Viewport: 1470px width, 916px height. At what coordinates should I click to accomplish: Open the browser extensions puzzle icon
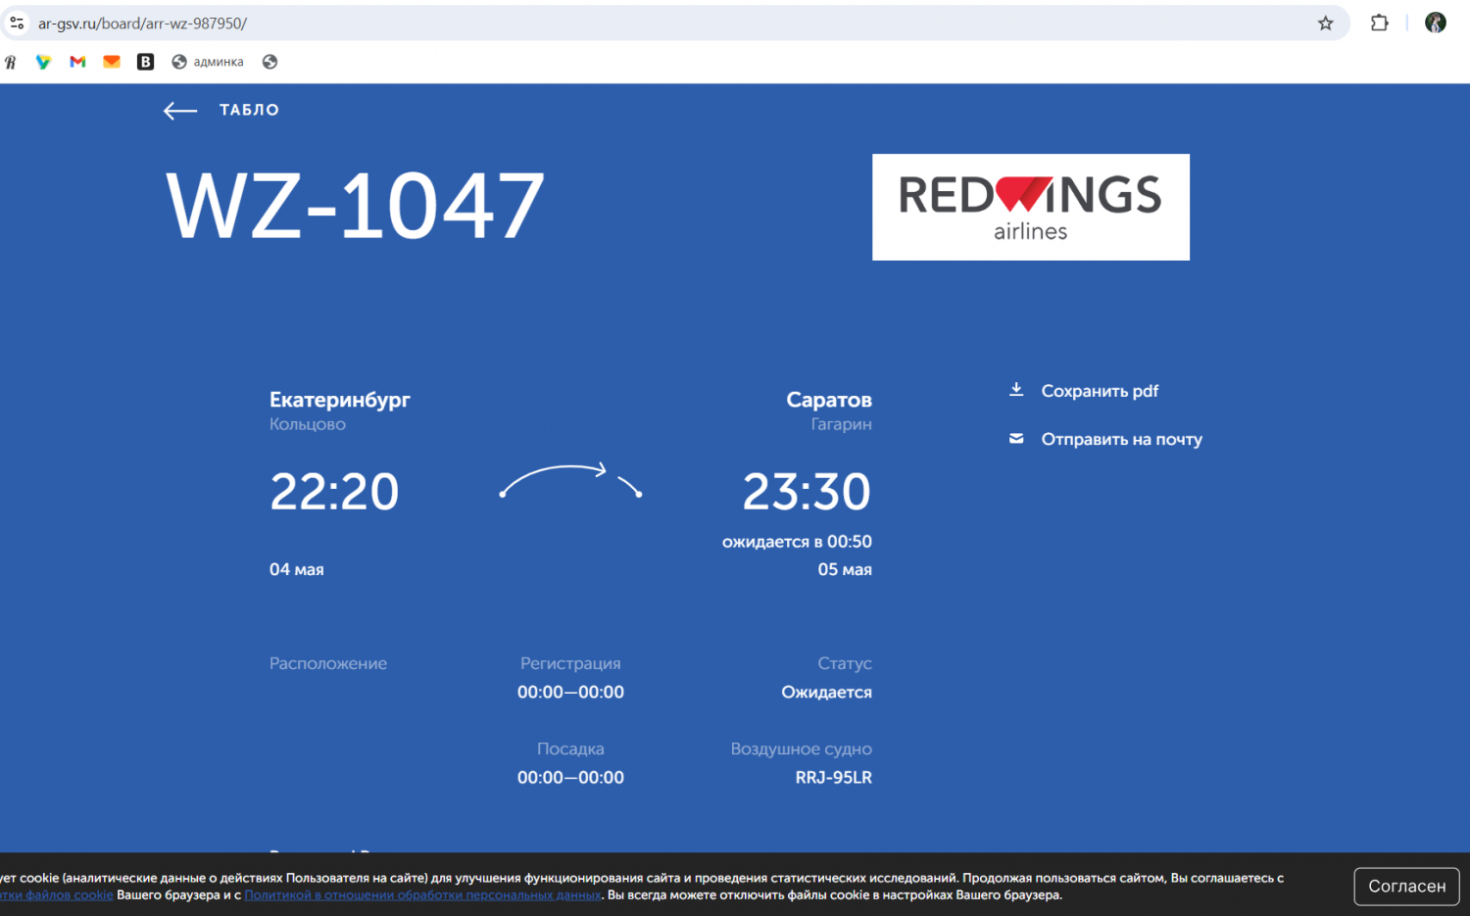(x=1380, y=23)
